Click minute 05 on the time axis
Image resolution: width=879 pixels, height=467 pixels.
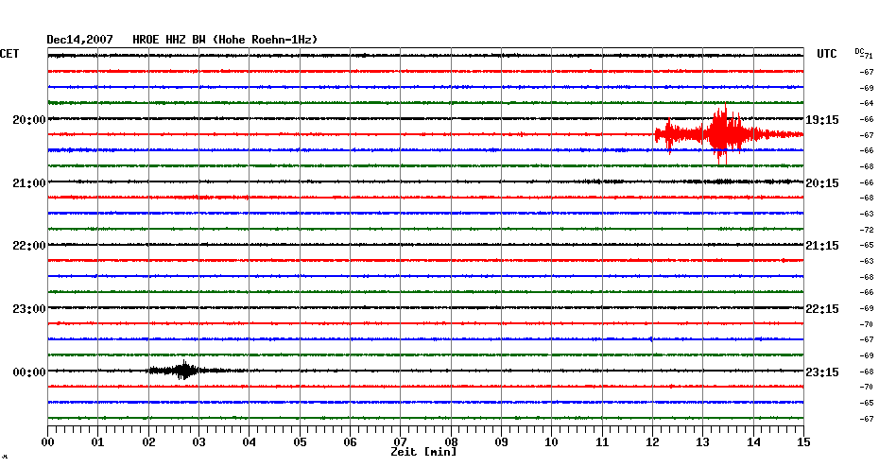click(300, 441)
